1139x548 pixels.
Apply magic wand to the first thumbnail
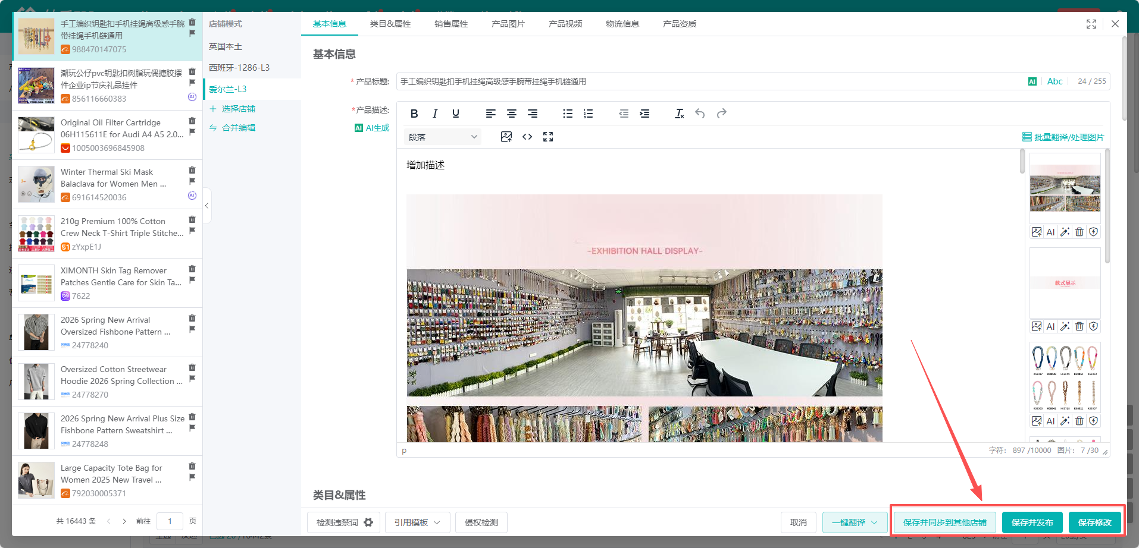pyautogui.click(x=1065, y=232)
